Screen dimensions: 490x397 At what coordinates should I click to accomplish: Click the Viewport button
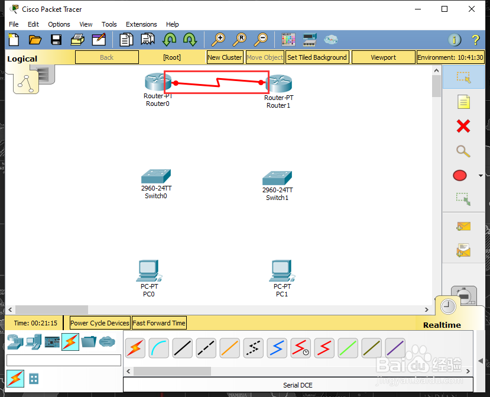384,57
